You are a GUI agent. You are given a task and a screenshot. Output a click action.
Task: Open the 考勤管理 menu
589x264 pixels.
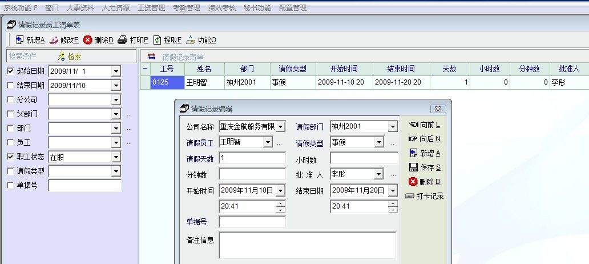tap(185, 8)
